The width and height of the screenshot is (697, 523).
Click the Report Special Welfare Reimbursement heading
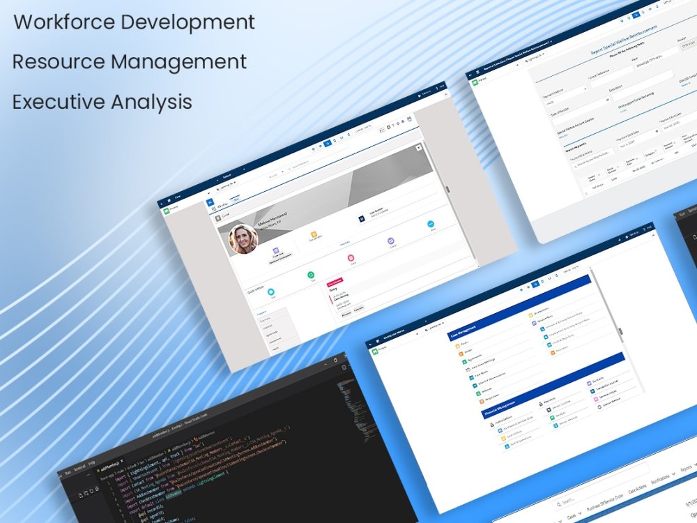coord(624,40)
